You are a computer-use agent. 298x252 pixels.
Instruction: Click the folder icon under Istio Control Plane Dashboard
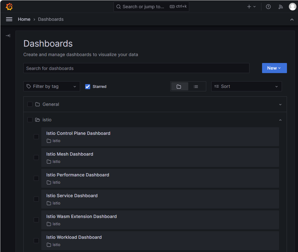click(x=49, y=141)
